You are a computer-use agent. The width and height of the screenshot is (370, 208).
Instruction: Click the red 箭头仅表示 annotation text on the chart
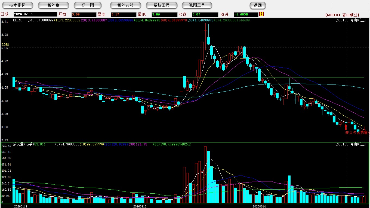click(357, 133)
